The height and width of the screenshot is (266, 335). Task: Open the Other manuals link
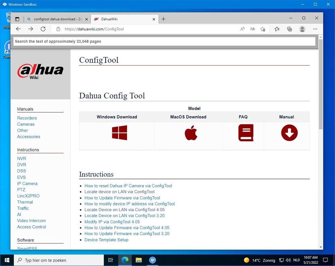pos(22,130)
